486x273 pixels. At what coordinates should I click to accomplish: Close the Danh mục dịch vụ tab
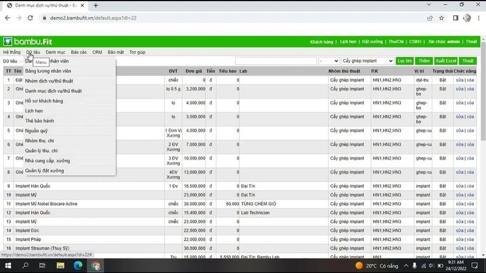(x=82, y=5)
